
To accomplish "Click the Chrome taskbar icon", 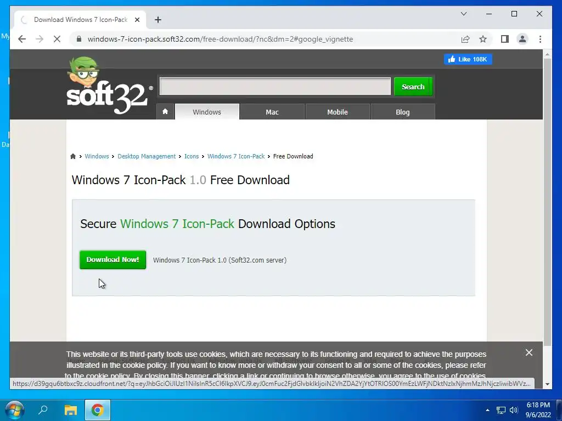I will coord(98,410).
